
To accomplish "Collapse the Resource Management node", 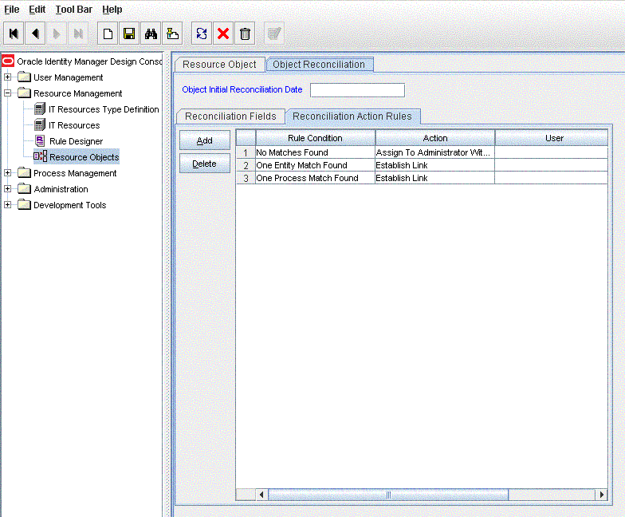I will 8,93.
